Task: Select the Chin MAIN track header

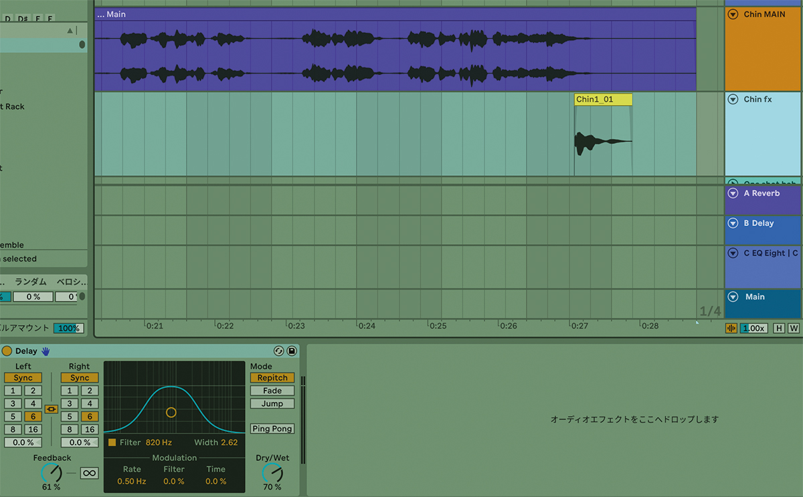Action: (x=763, y=49)
